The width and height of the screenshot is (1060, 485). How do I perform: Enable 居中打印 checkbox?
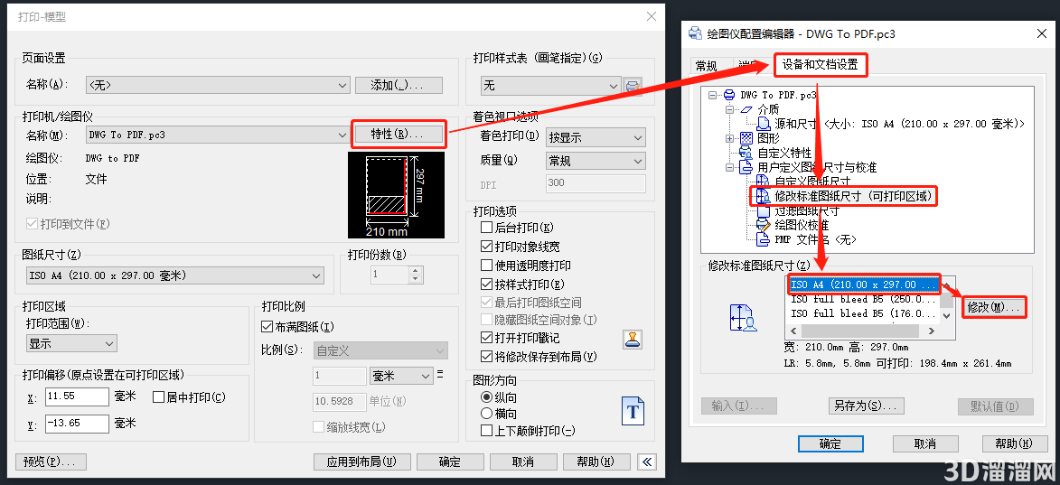coord(160,397)
